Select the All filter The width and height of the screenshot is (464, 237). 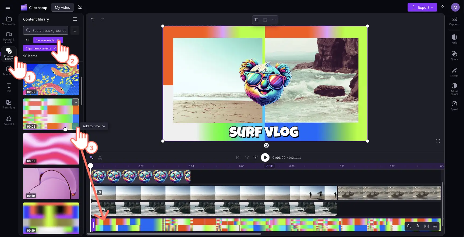click(x=27, y=40)
